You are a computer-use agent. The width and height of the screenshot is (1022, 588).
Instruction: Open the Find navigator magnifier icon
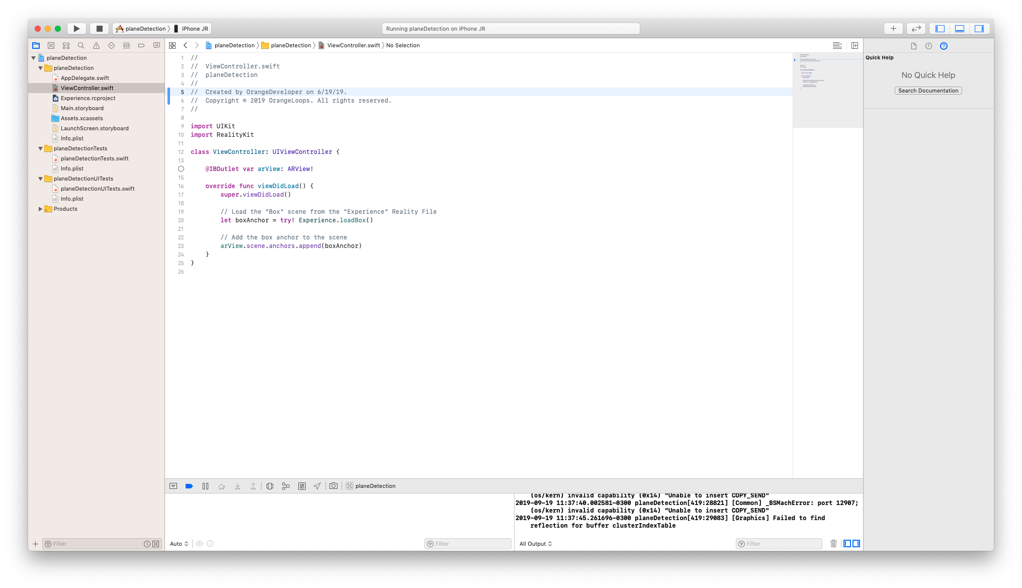(81, 45)
